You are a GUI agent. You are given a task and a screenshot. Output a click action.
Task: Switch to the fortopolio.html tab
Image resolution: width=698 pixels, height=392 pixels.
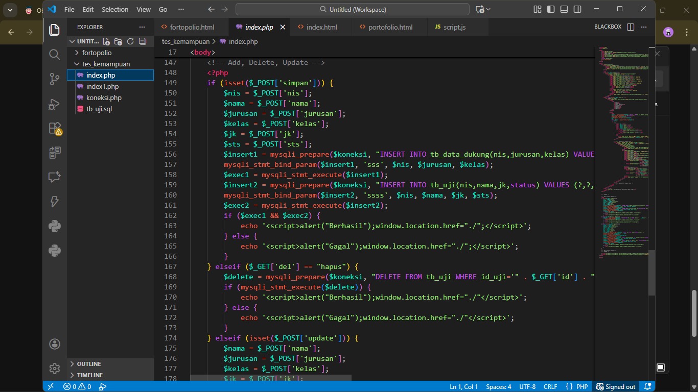191,27
